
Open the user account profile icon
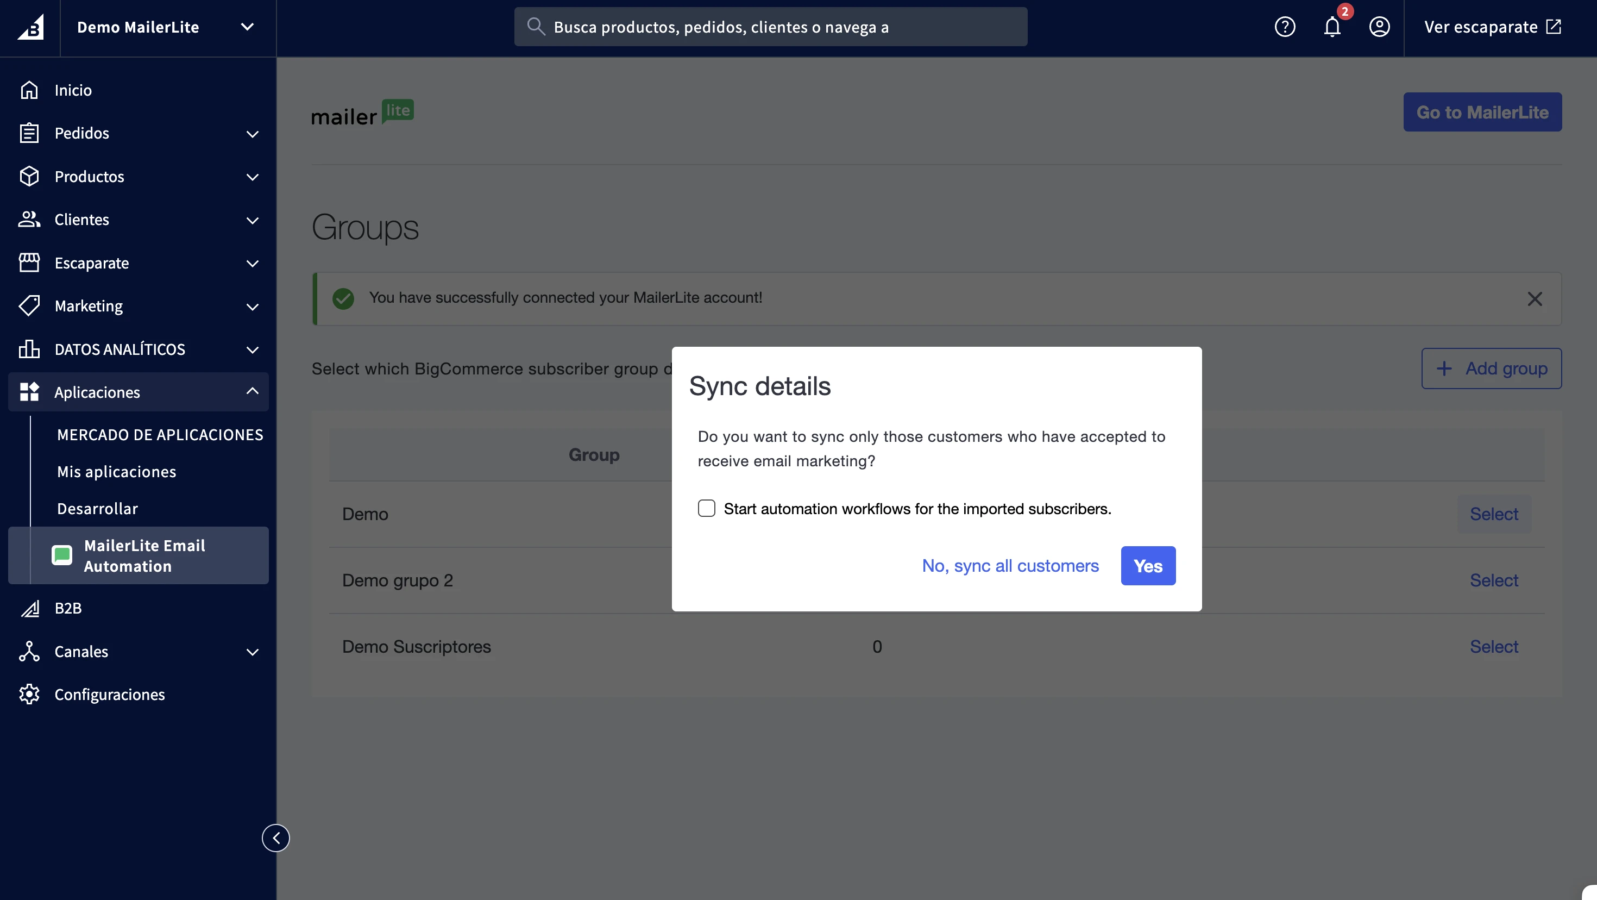(x=1379, y=27)
